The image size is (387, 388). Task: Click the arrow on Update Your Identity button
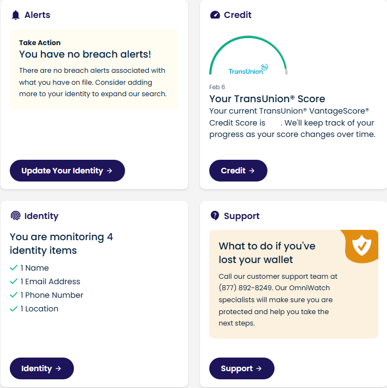pos(109,171)
